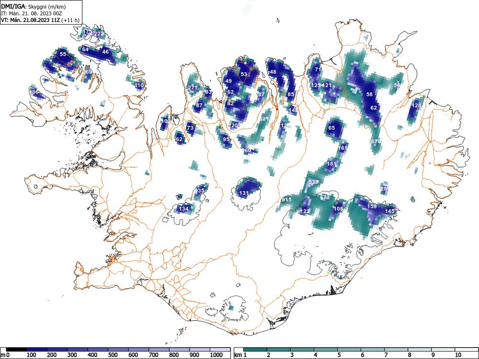Viewport: 479px width, 359px height.
Task: Click the 181 visibility value
Action: point(331,164)
